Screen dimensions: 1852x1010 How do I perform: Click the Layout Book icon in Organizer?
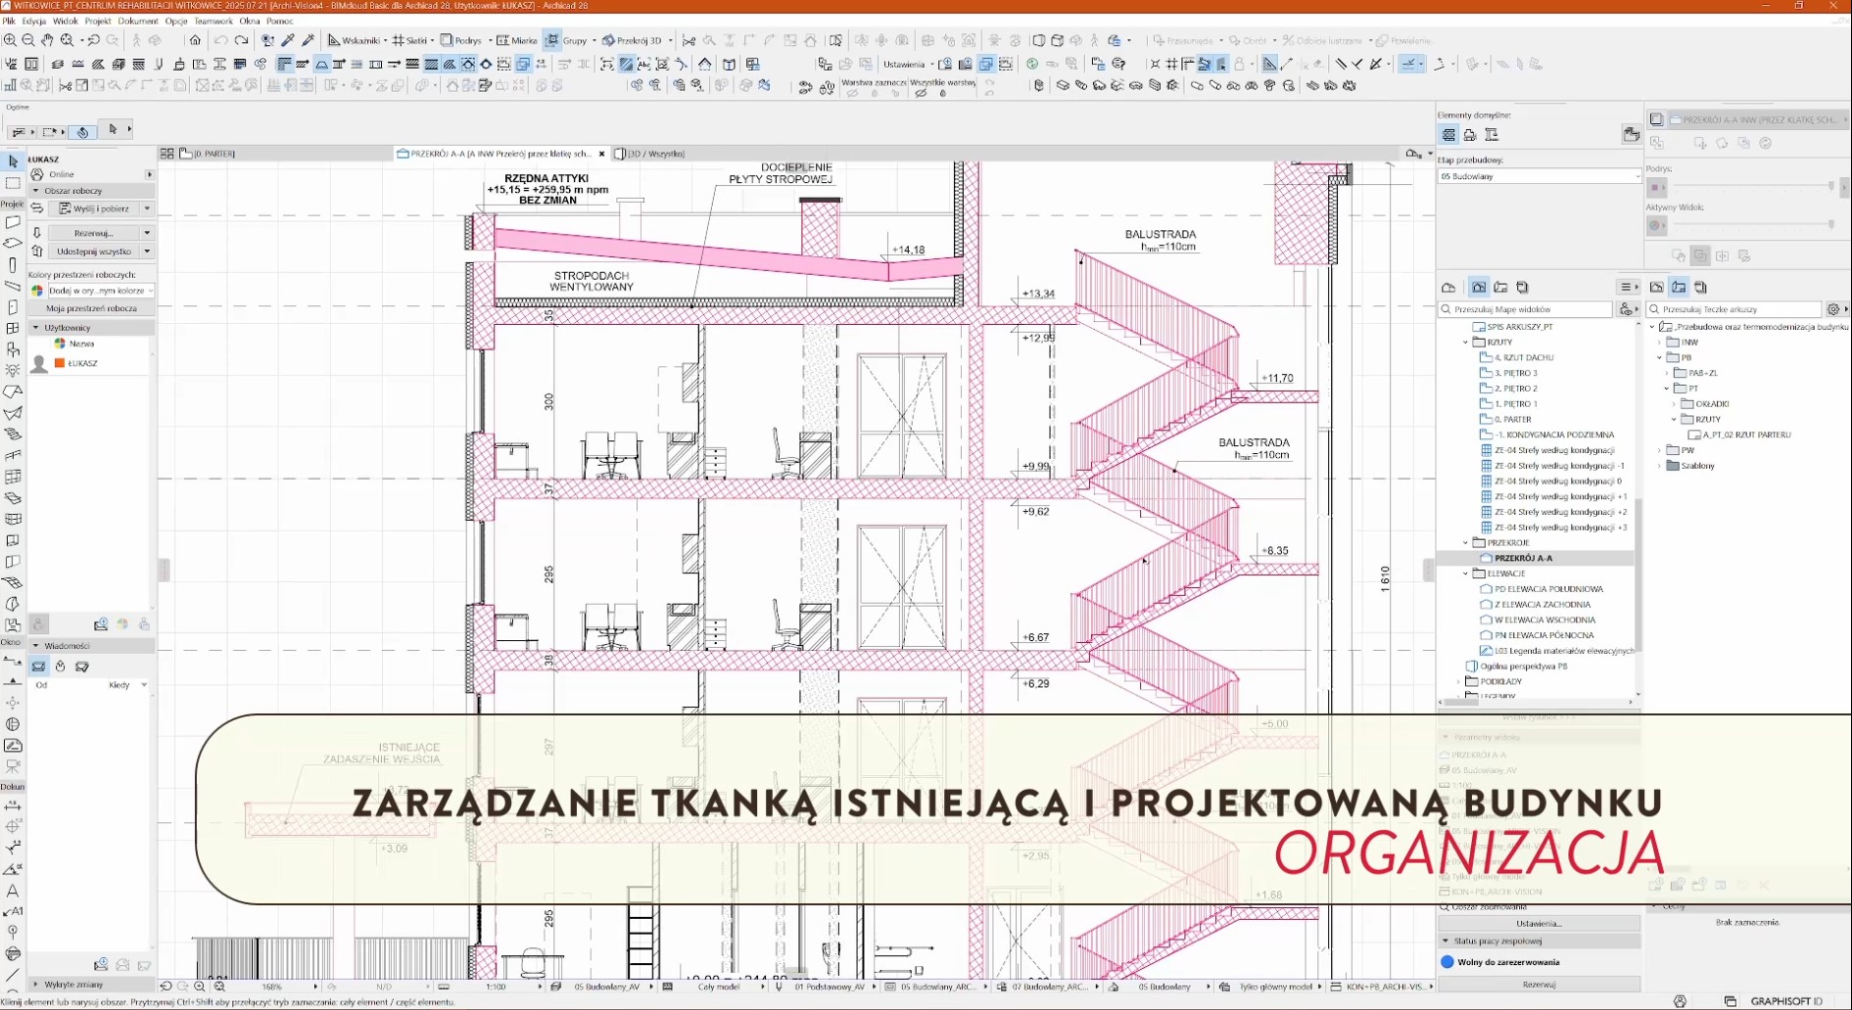point(1679,287)
